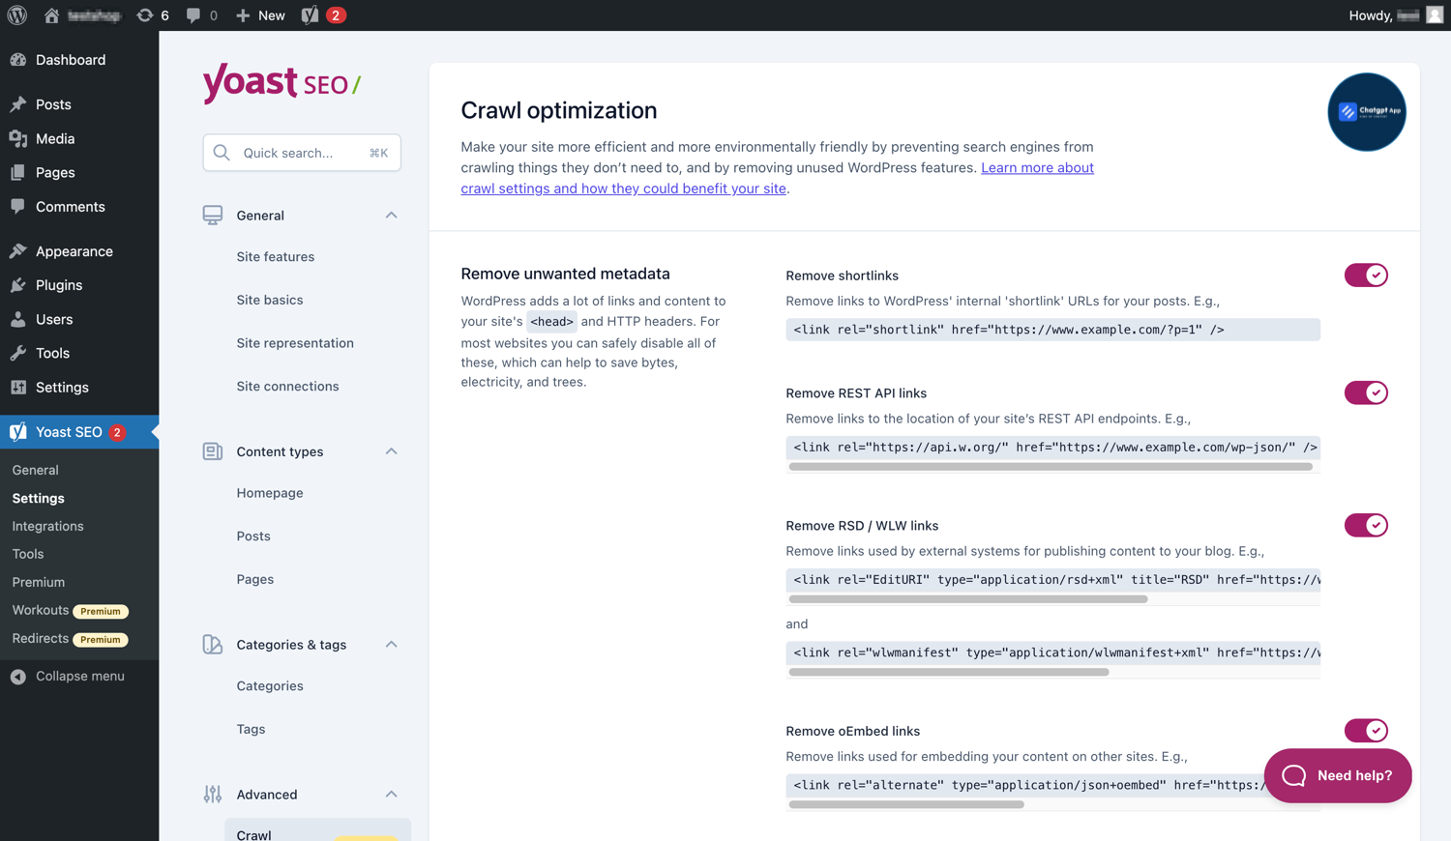Open Site connections settings

click(x=287, y=387)
